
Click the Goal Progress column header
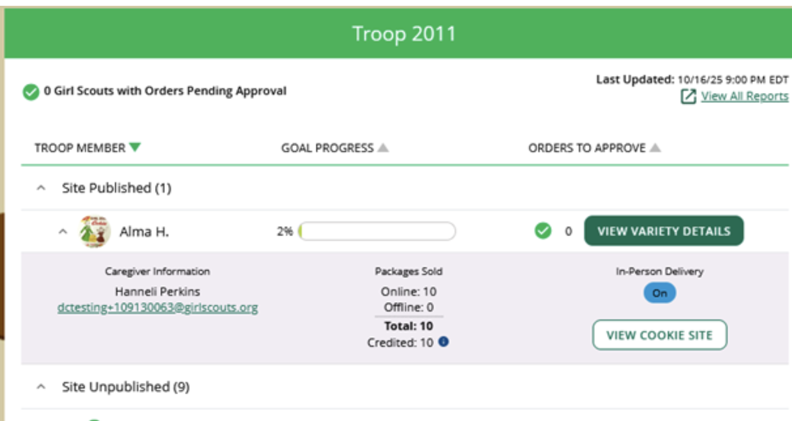click(327, 148)
